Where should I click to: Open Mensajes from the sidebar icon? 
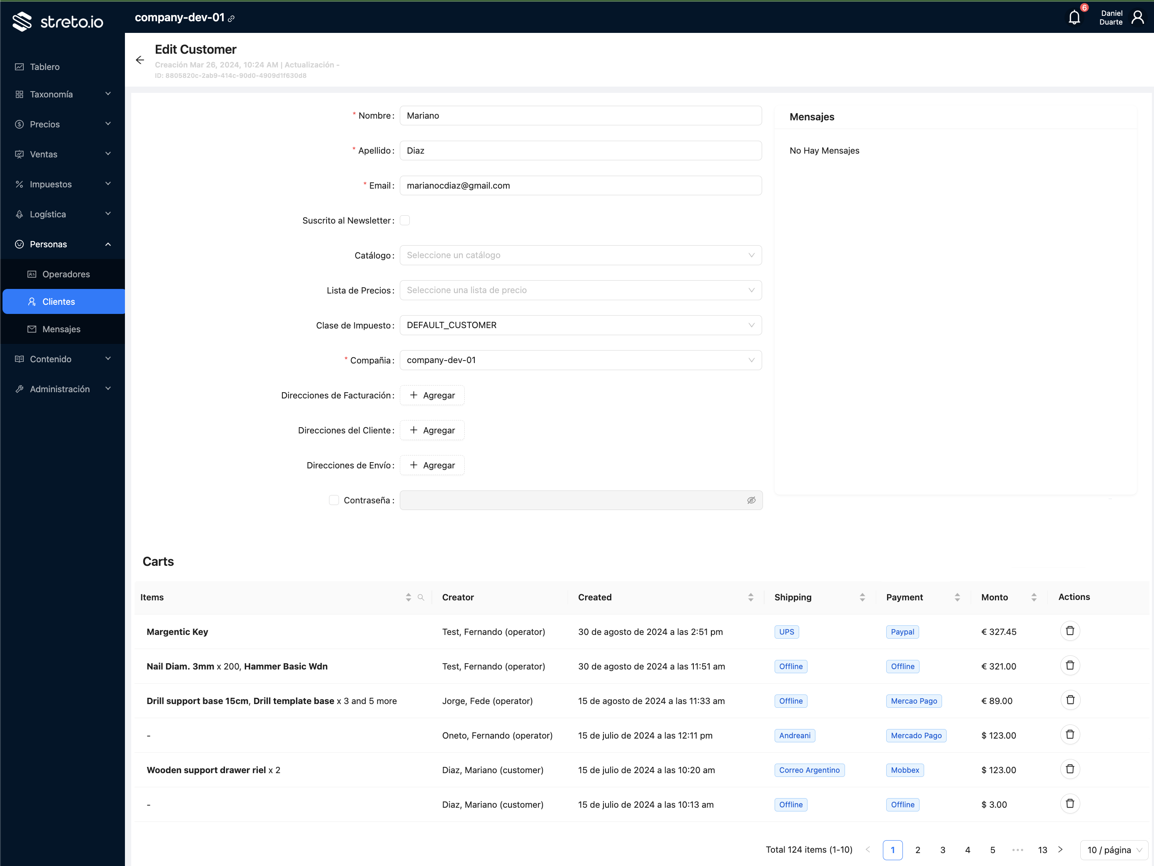[x=32, y=329]
